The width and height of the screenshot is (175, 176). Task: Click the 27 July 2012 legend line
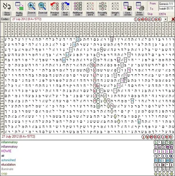pyautogui.click(x=18, y=137)
